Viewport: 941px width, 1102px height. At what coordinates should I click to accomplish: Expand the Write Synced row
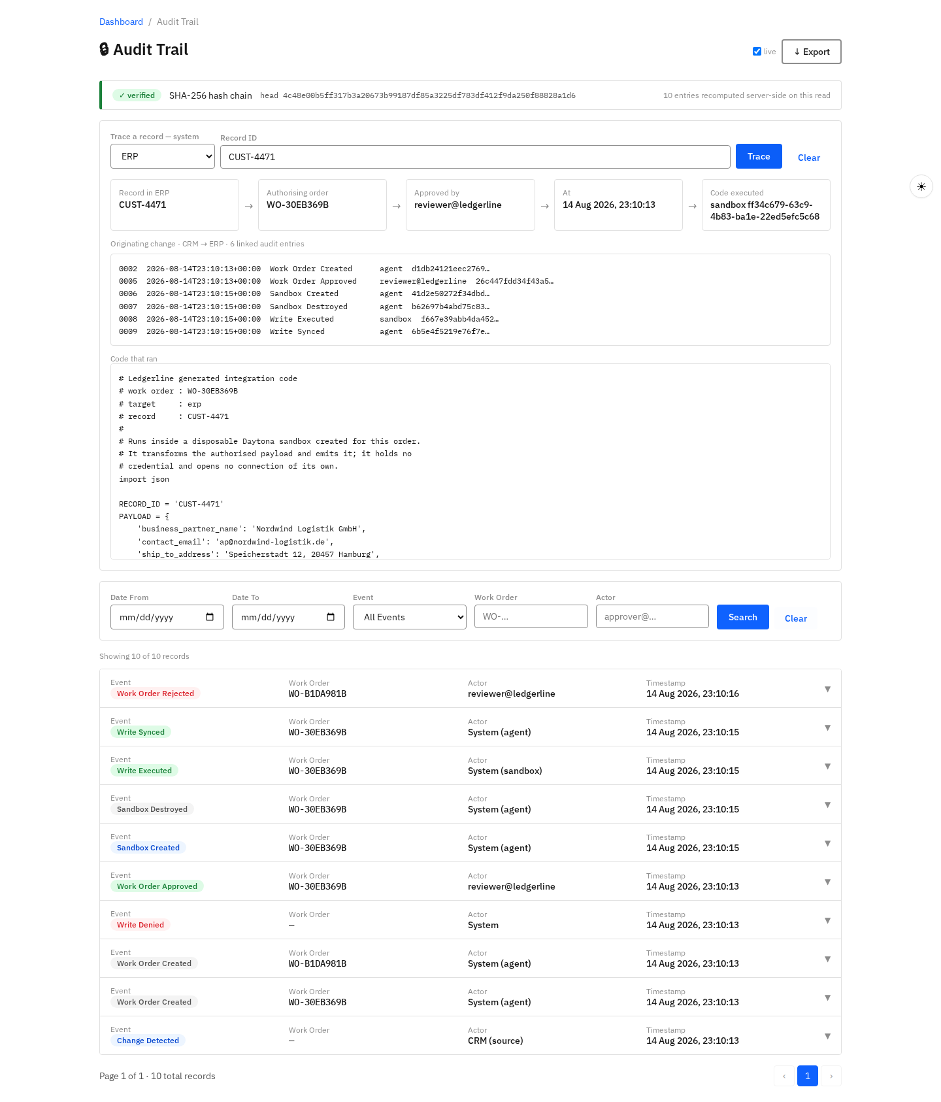pos(470,727)
